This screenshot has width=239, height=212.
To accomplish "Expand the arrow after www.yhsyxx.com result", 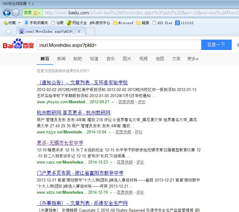I will [x=113, y=102].
